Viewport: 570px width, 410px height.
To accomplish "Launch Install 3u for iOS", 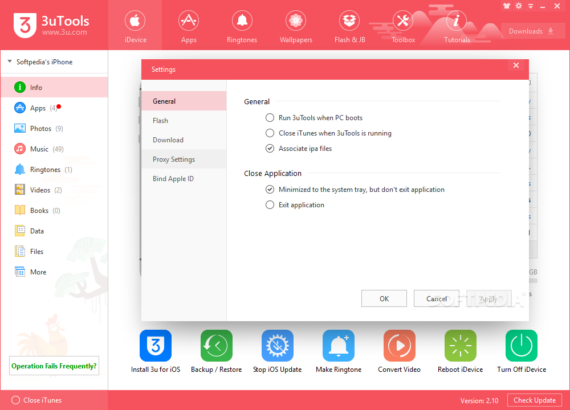I will [x=156, y=345].
